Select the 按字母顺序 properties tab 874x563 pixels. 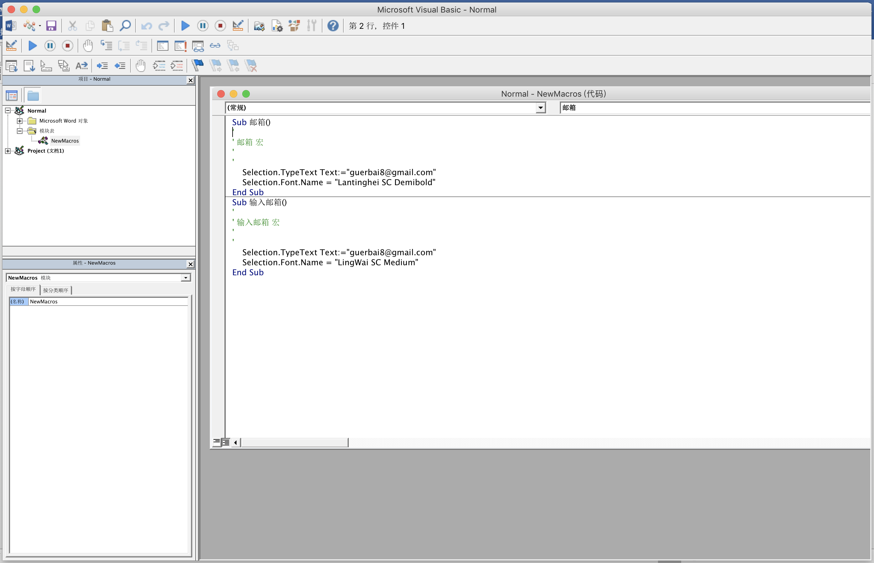point(23,289)
